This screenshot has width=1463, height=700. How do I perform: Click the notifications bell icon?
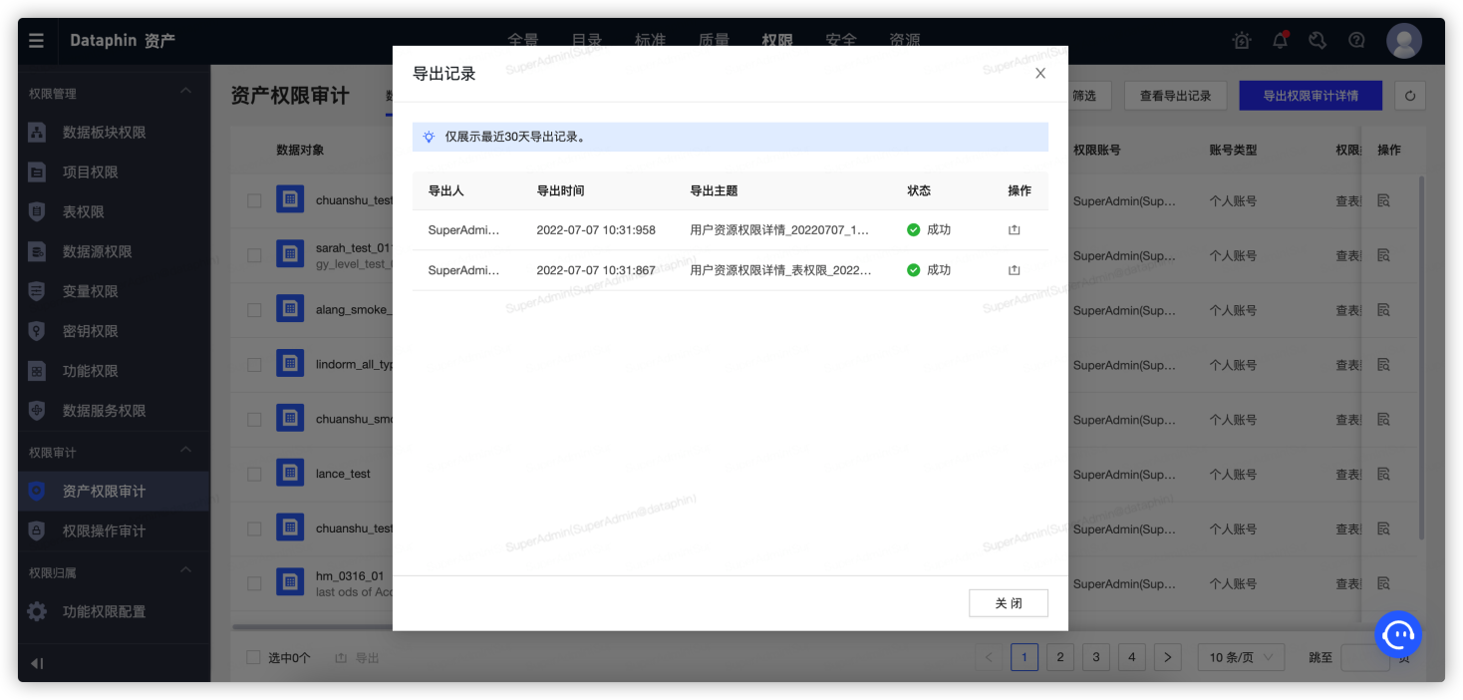1280,40
